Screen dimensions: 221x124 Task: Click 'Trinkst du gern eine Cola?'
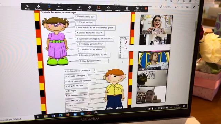click(x=92, y=44)
